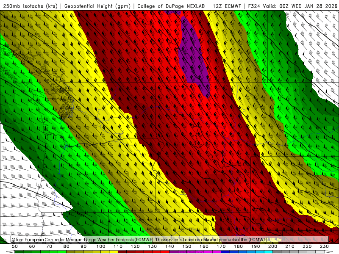The image size is (339, 254).
Task: Click the legend value label "200"
Action: point(272,246)
